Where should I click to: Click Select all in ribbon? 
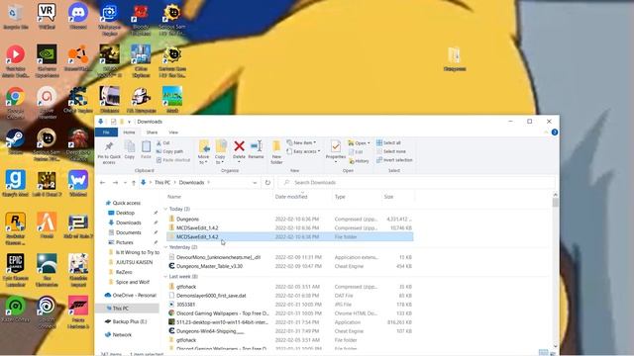coord(388,142)
